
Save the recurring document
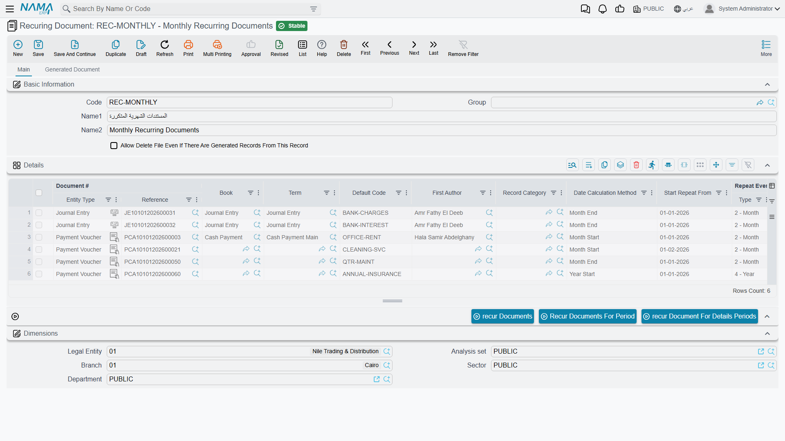point(38,48)
